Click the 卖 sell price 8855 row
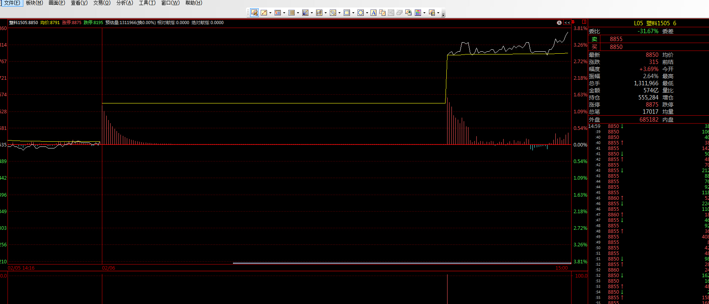 point(615,39)
